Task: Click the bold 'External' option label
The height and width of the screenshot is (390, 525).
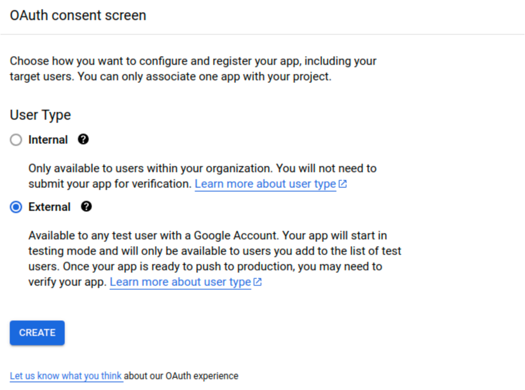Action: click(49, 207)
